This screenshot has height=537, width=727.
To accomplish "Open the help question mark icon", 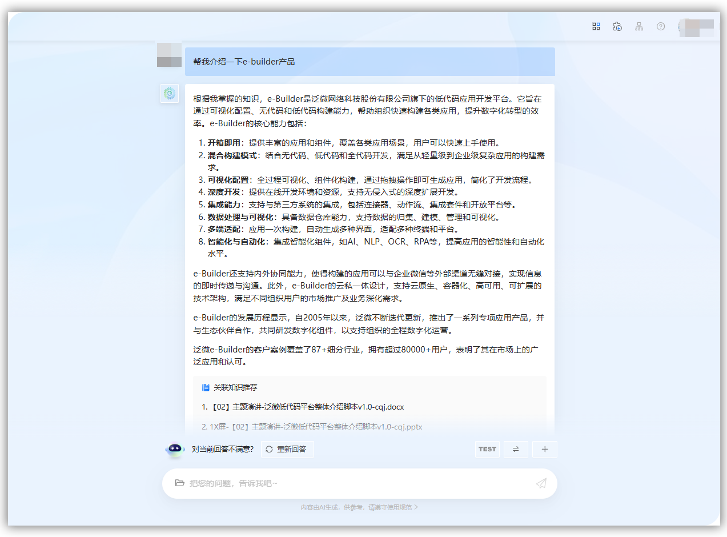I will (x=661, y=26).
